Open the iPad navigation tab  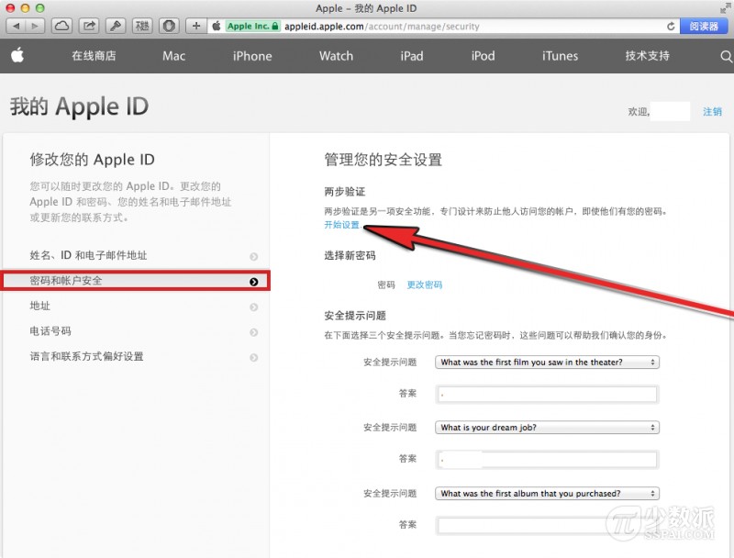tap(412, 56)
